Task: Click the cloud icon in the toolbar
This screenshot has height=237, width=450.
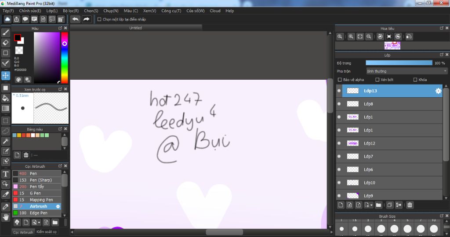Action: (7, 19)
